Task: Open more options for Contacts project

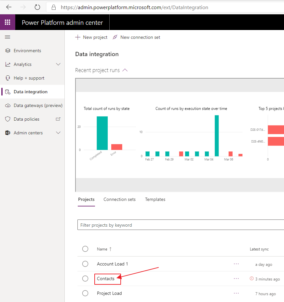Action: (x=236, y=279)
